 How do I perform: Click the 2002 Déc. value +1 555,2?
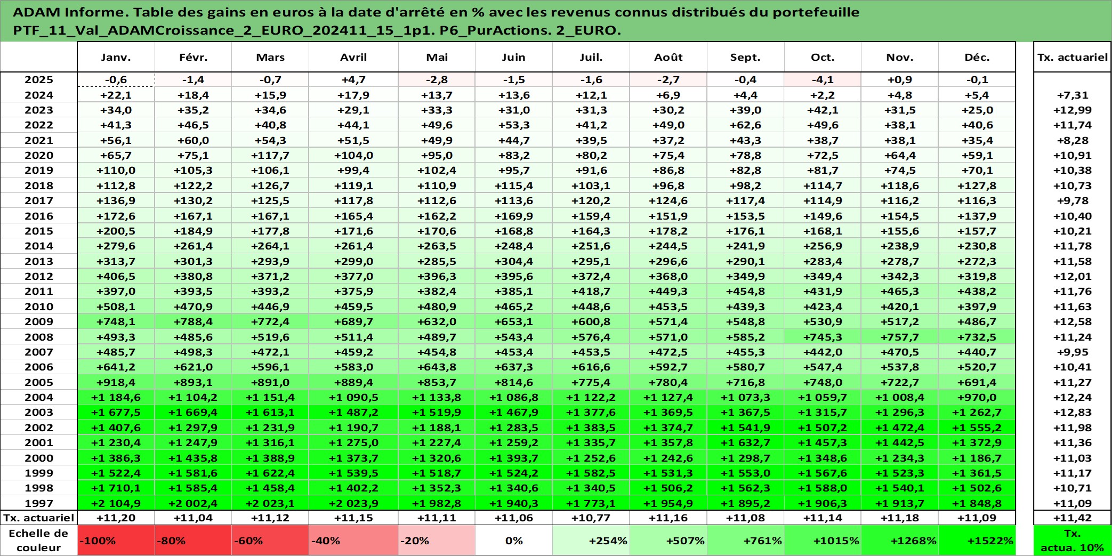click(x=977, y=428)
